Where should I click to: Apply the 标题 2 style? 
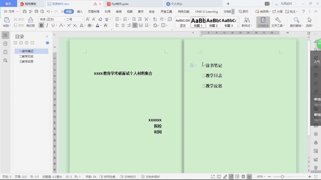(x=213, y=22)
